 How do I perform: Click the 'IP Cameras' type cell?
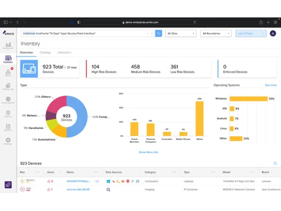pos(191,190)
